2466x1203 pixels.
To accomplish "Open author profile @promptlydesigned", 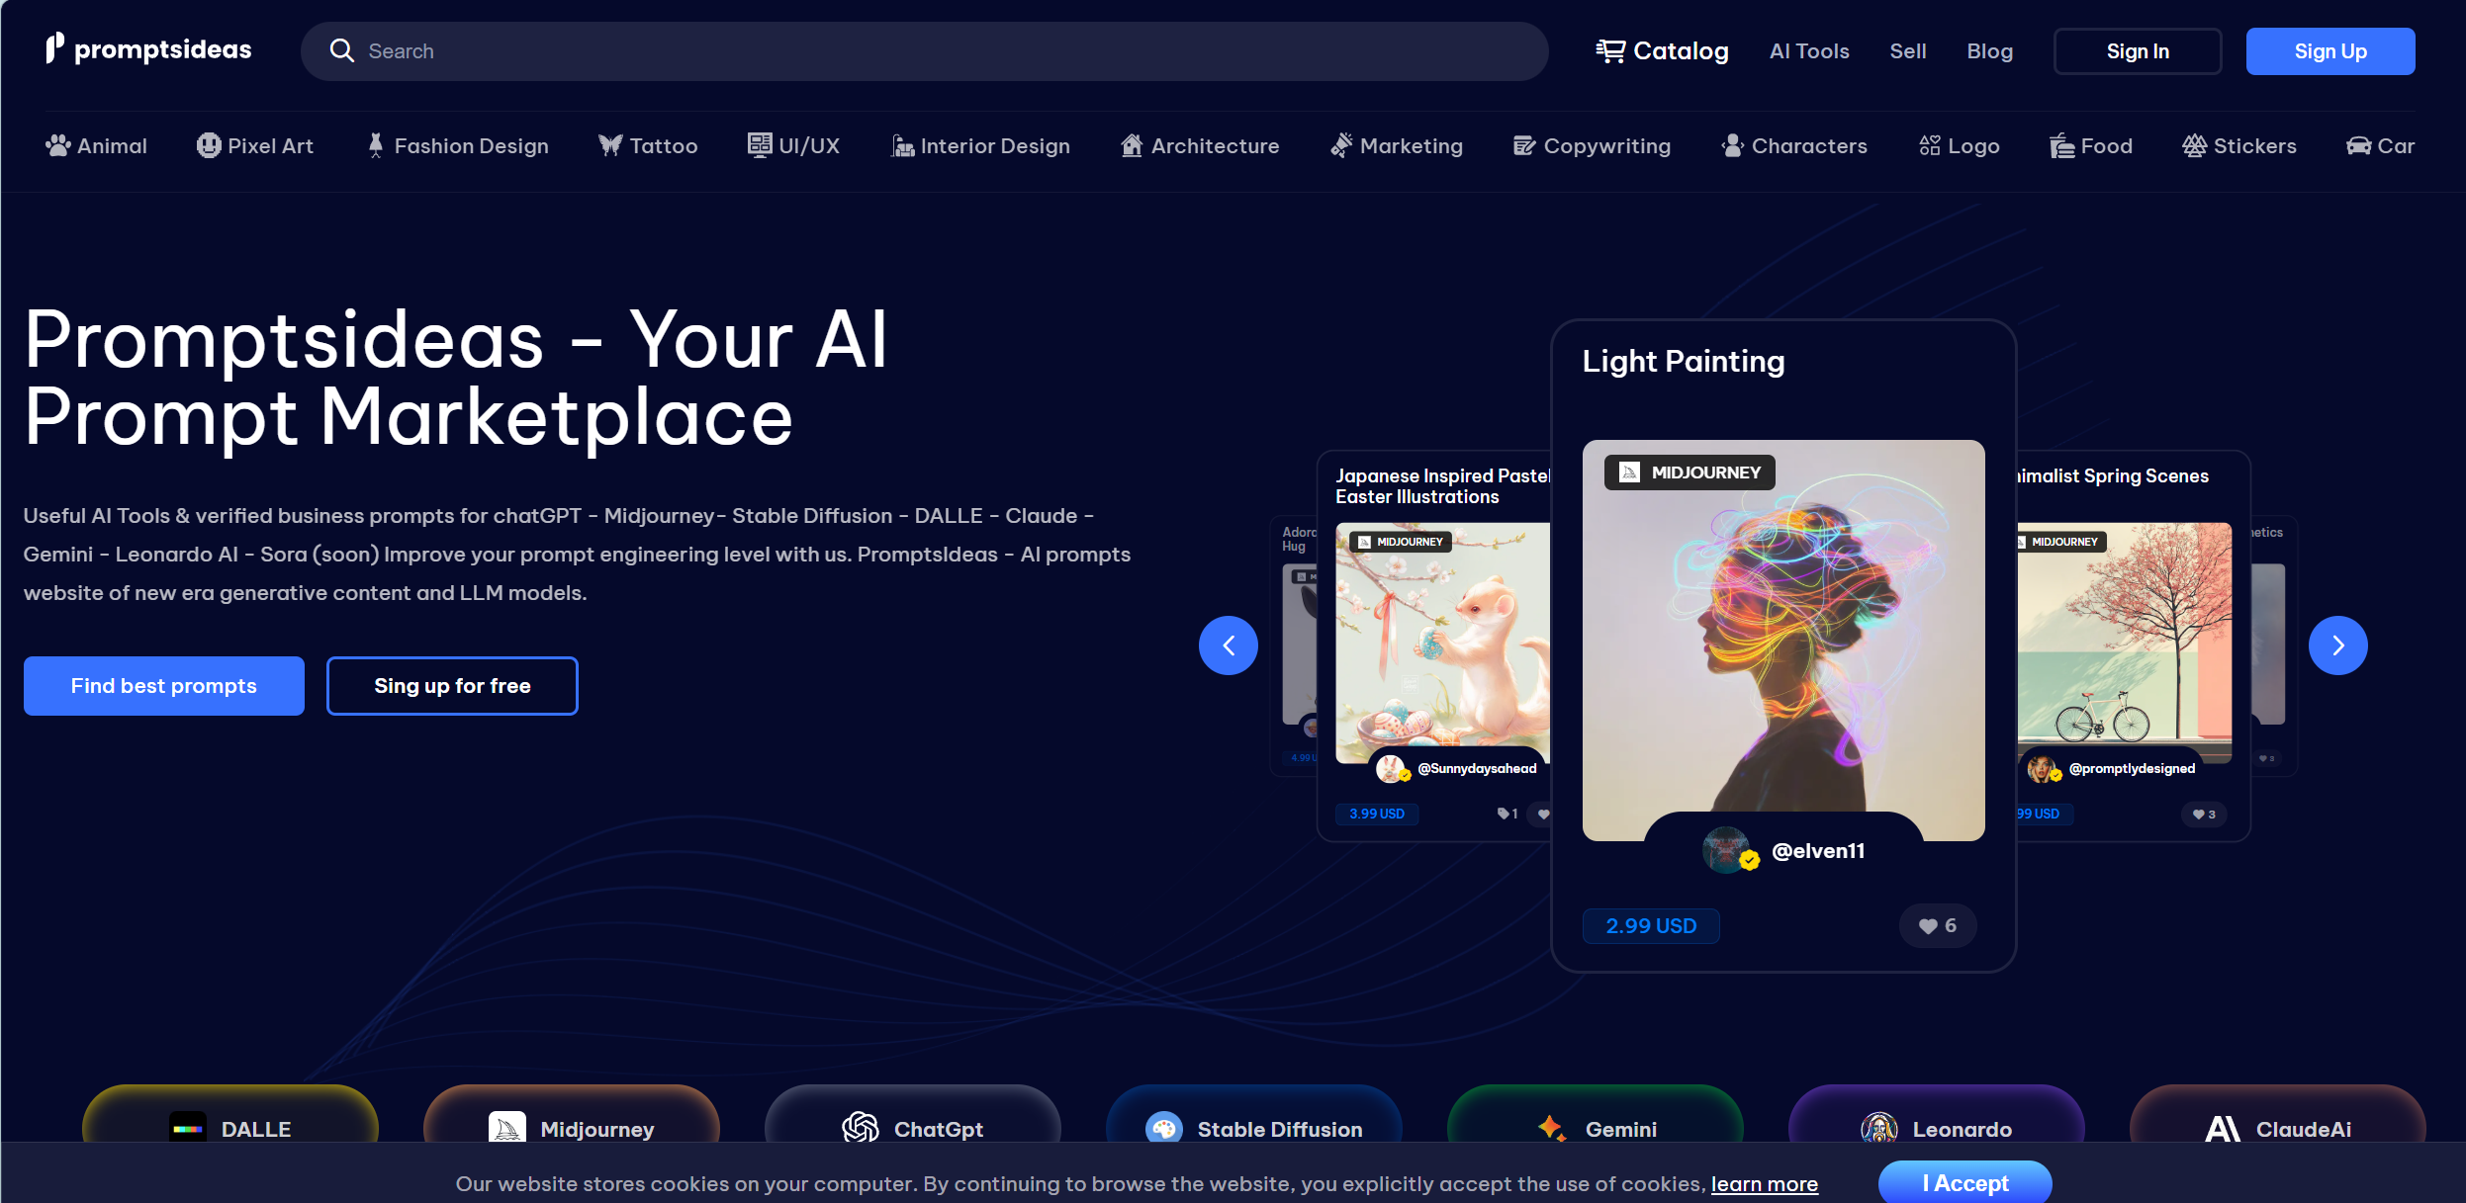I will (x=2132, y=769).
